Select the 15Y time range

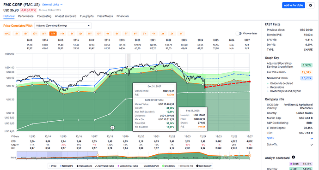[x=53, y=34]
